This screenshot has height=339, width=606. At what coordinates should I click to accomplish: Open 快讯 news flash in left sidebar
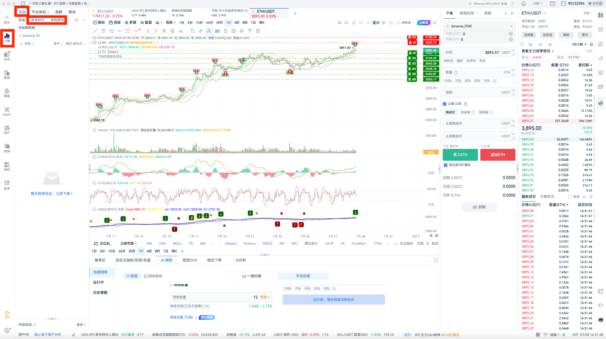(x=7, y=56)
